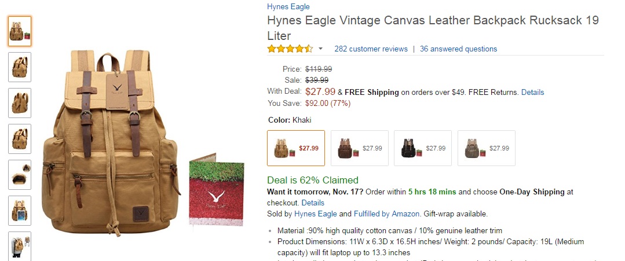The height and width of the screenshot is (261, 625).
Task: Open the Hynes Eagle seller link
Action: (x=316, y=214)
